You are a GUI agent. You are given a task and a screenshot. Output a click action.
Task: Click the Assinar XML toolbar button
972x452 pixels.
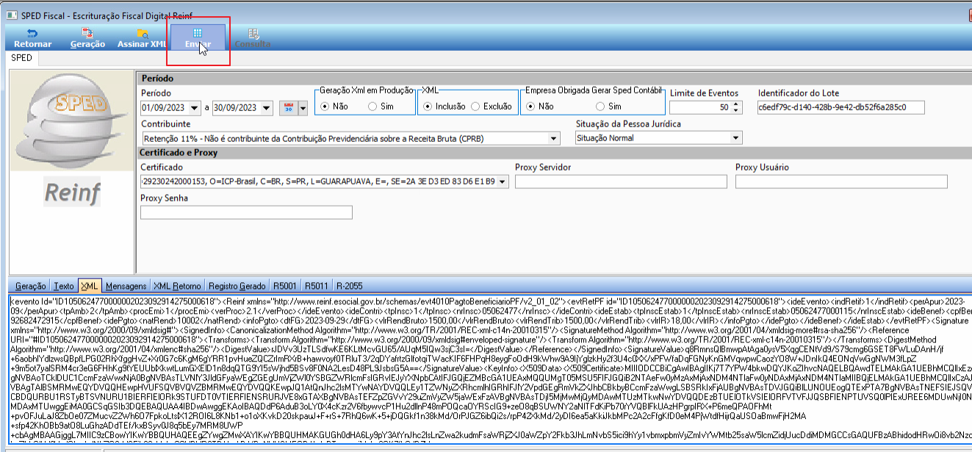pos(143,38)
